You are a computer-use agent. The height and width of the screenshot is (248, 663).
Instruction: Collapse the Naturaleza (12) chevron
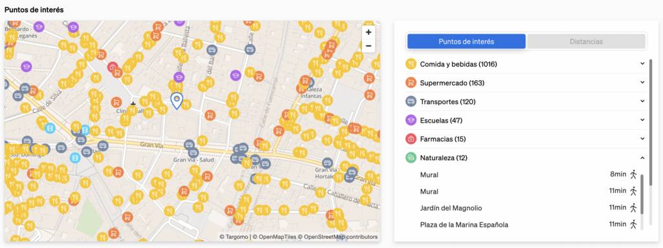pos(642,158)
